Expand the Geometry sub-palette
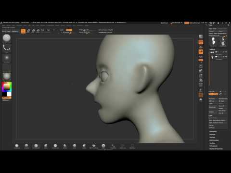 point(213,132)
